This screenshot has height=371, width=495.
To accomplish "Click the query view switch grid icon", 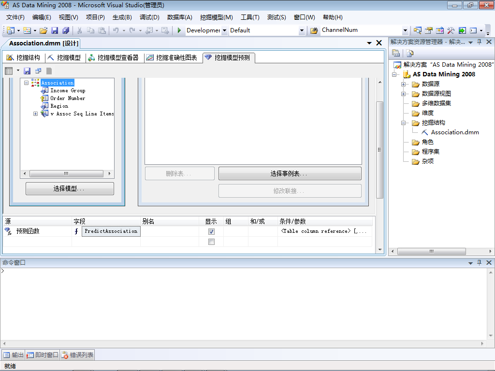I will click(x=9, y=71).
